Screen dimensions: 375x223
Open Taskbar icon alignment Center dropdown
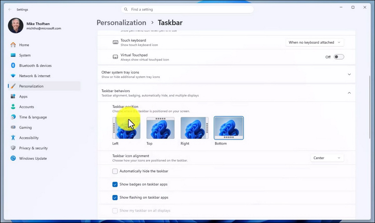327,158
